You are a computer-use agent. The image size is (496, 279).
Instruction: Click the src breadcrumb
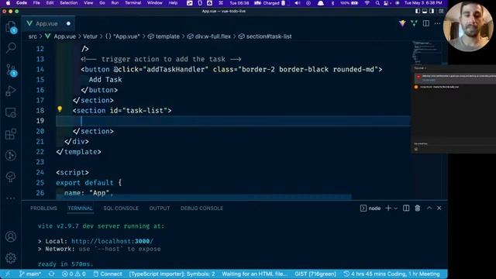[x=33, y=36]
